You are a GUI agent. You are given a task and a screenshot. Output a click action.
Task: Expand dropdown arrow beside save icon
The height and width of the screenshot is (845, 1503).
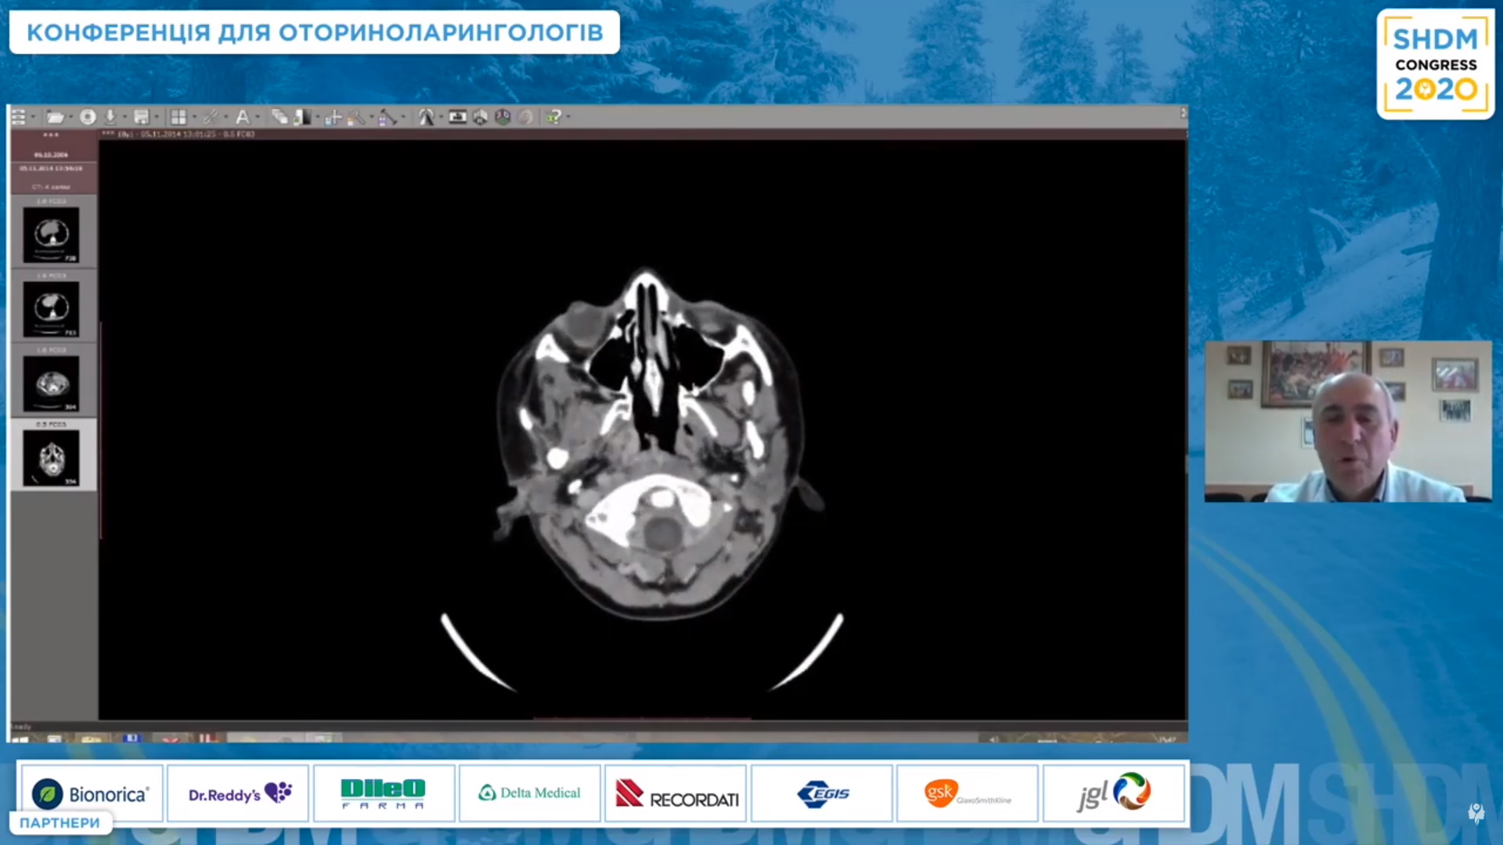coord(156,117)
